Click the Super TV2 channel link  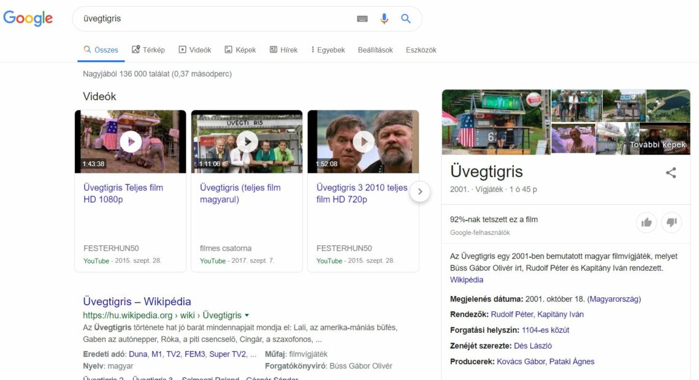(x=227, y=354)
